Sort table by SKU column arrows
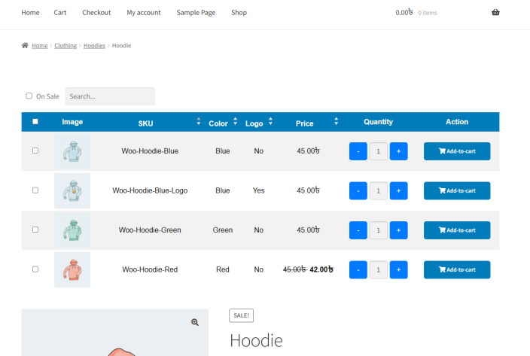This screenshot has height=356, width=530. pos(199,122)
